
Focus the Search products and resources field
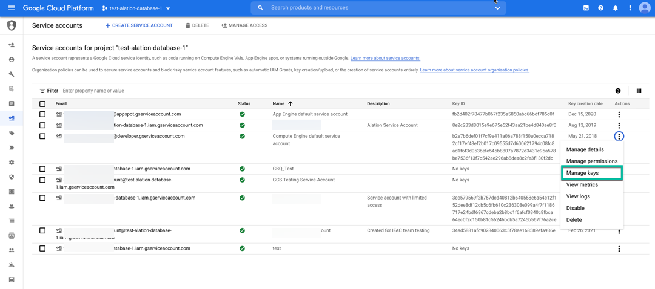click(x=378, y=8)
